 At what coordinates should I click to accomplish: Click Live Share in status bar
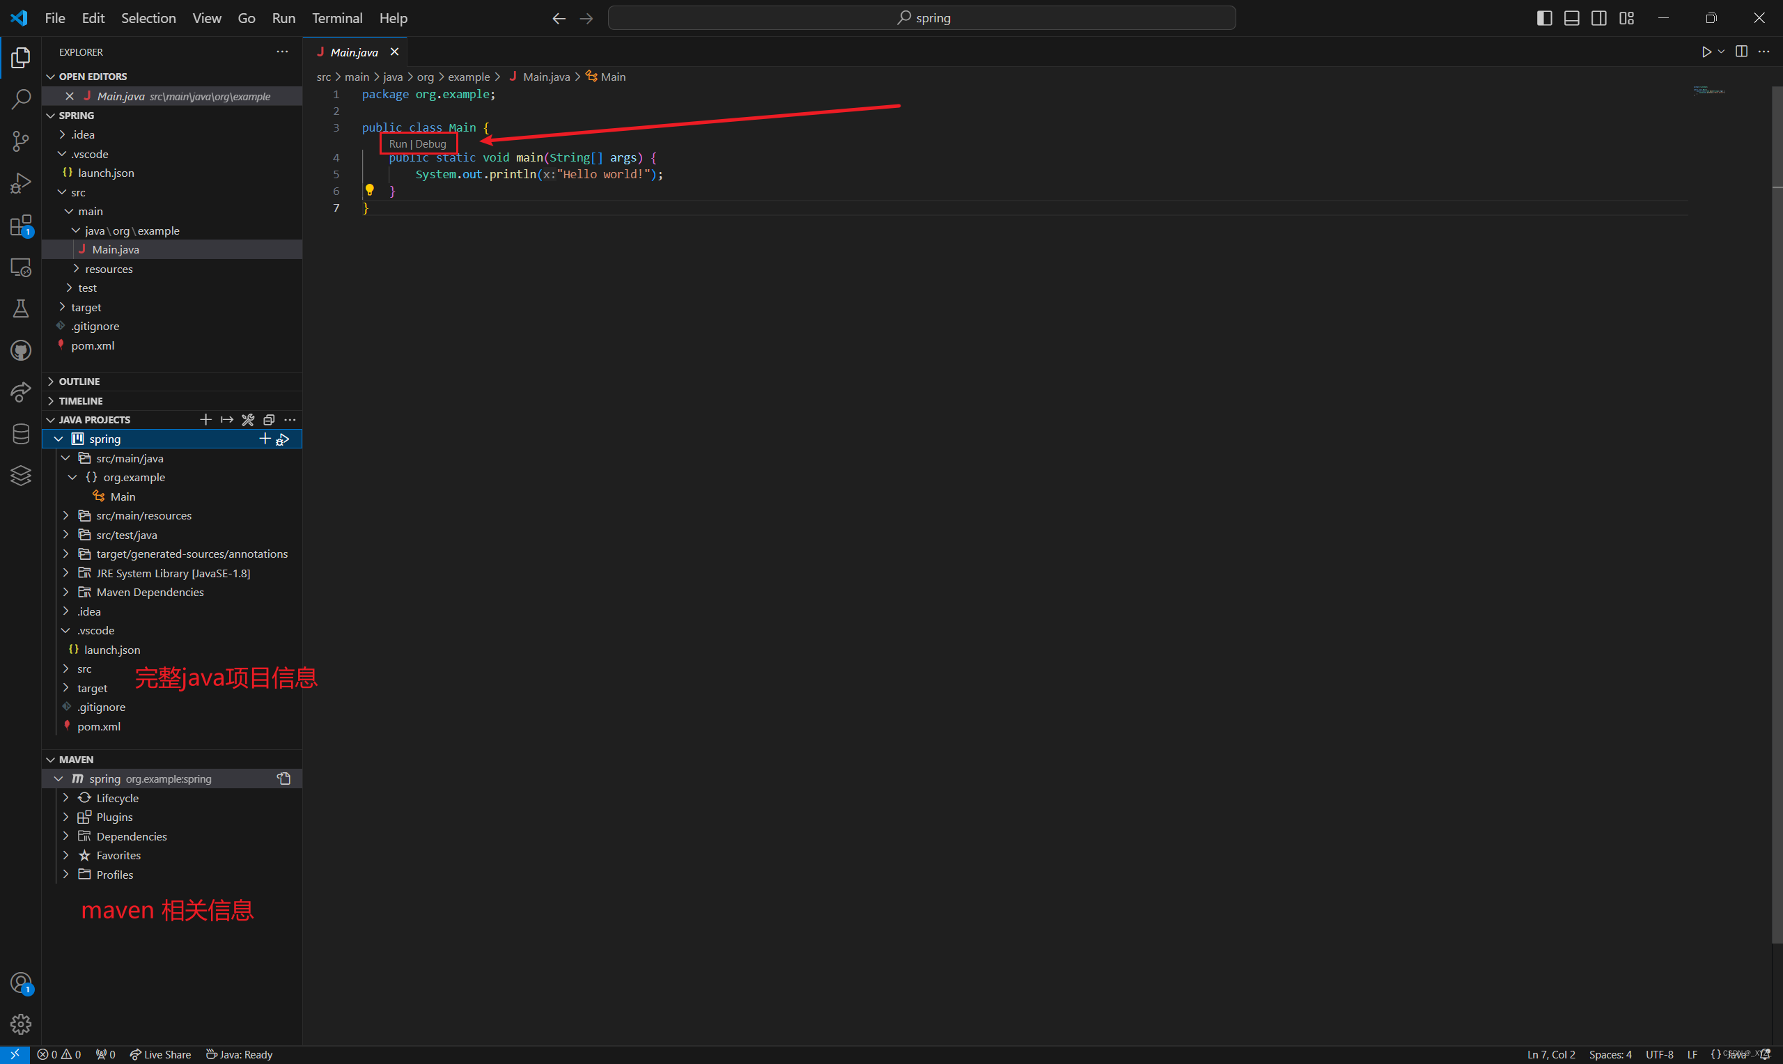click(x=161, y=1054)
